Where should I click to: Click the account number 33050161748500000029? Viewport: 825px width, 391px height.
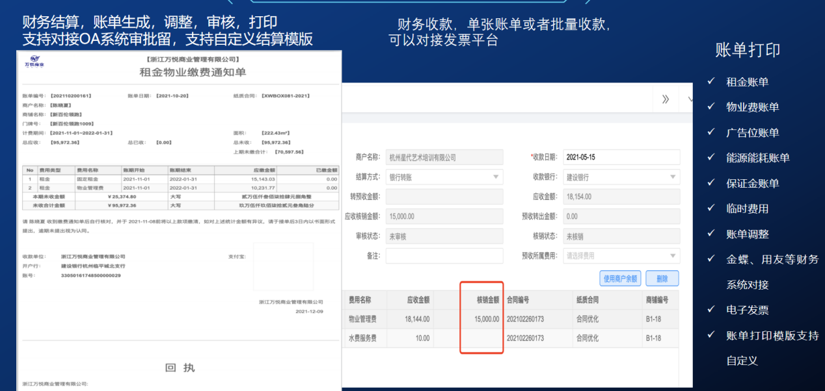coord(91,275)
